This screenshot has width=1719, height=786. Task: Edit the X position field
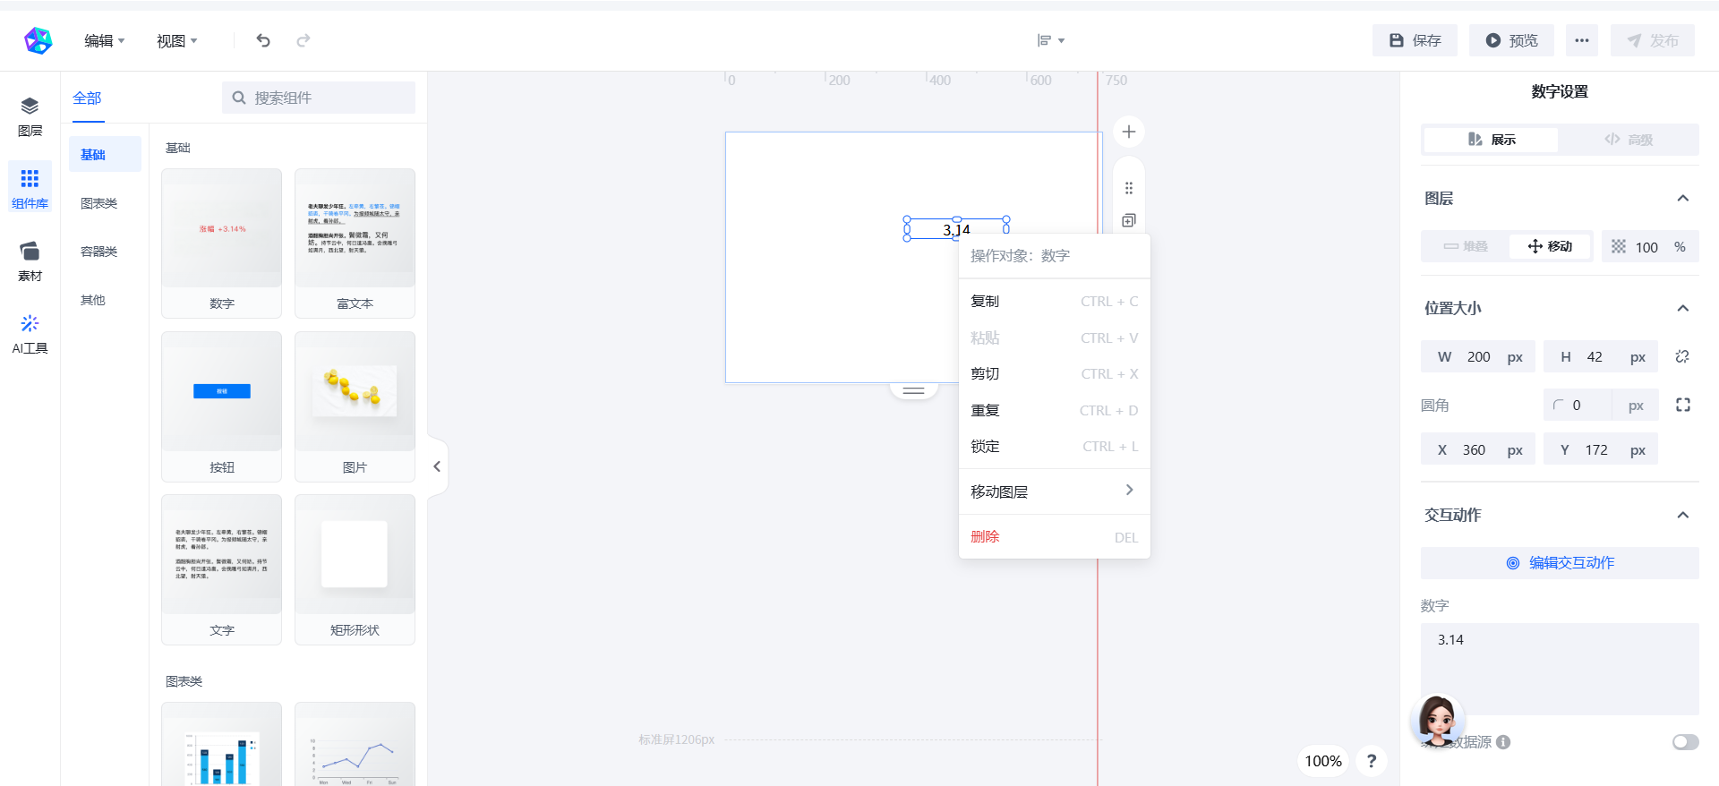pyautogui.click(x=1478, y=449)
